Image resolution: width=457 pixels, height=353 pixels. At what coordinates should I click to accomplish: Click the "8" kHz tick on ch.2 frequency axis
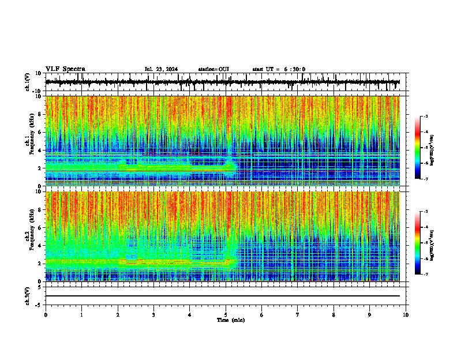click(40, 210)
